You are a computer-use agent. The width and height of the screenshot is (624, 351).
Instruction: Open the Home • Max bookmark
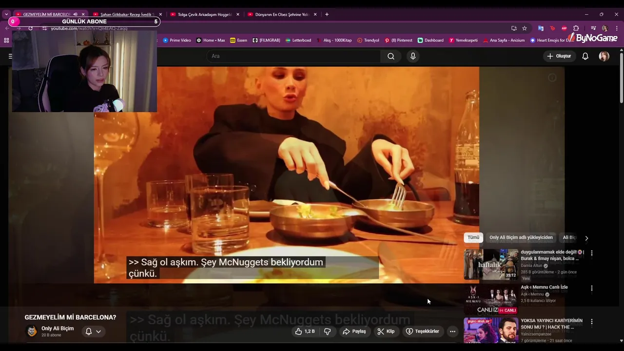pyautogui.click(x=211, y=40)
